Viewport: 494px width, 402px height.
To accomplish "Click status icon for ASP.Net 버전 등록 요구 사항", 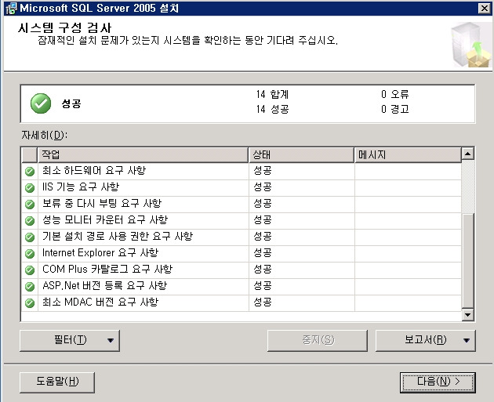I will (x=30, y=287).
